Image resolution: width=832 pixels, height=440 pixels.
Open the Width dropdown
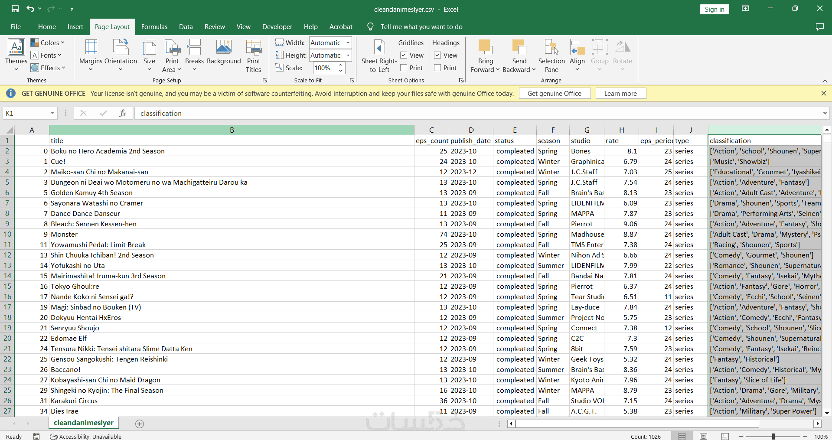348,43
